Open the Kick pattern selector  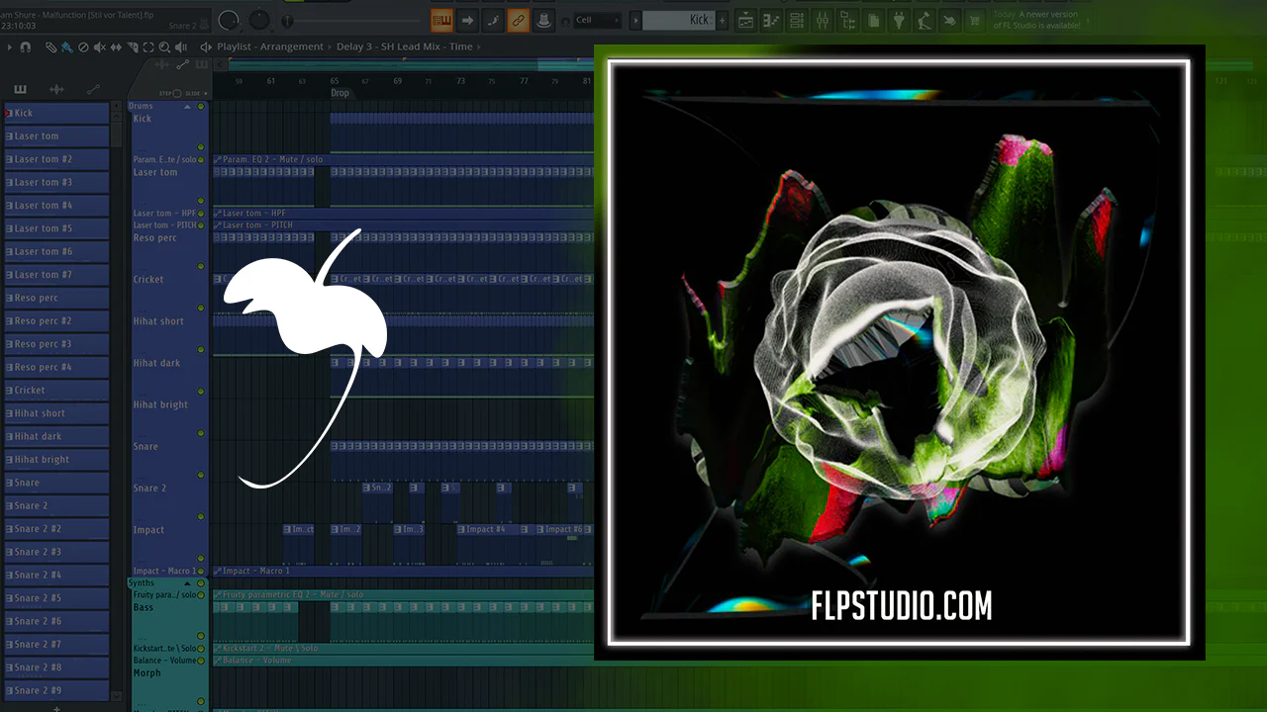pyautogui.click(x=678, y=20)
